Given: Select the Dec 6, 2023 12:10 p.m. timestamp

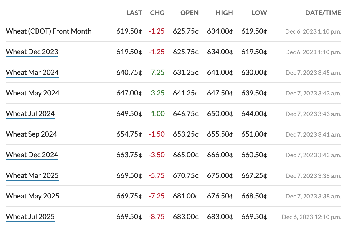Looking at the screenshot, I should click(312, 217).
